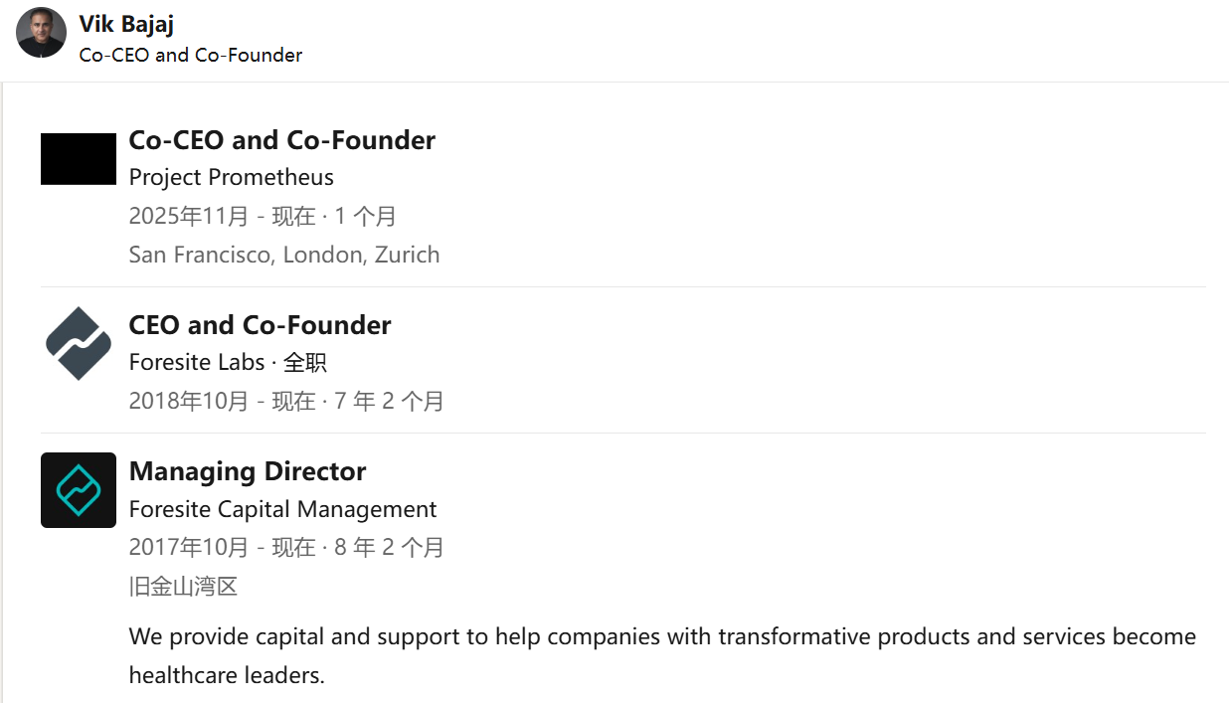Click the black Project Prometheus logo
The height and width of the screenshot is (703, 1229).
click(x=79, y=159)
